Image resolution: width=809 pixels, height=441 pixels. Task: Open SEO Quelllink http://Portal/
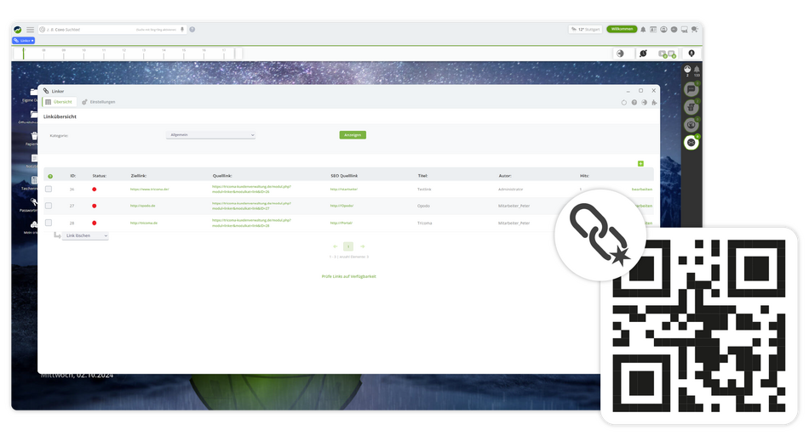[x=341, y=223]
